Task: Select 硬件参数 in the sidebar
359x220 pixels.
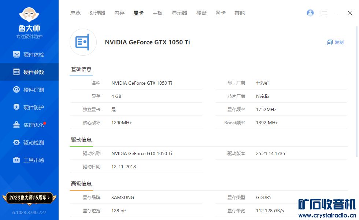Action: pos(29,72)
